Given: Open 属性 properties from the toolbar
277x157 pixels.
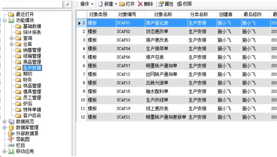Looking at the screenshot, I should coord(166,4).
